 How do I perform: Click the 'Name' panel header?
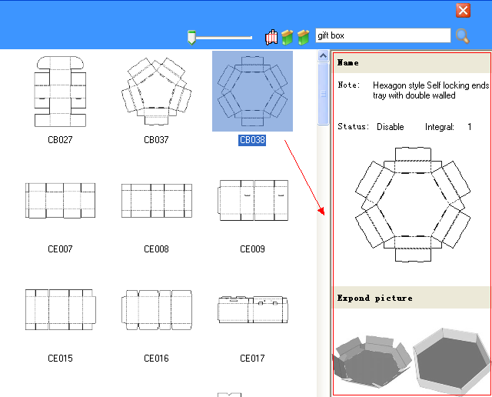(x=412, y=63)
